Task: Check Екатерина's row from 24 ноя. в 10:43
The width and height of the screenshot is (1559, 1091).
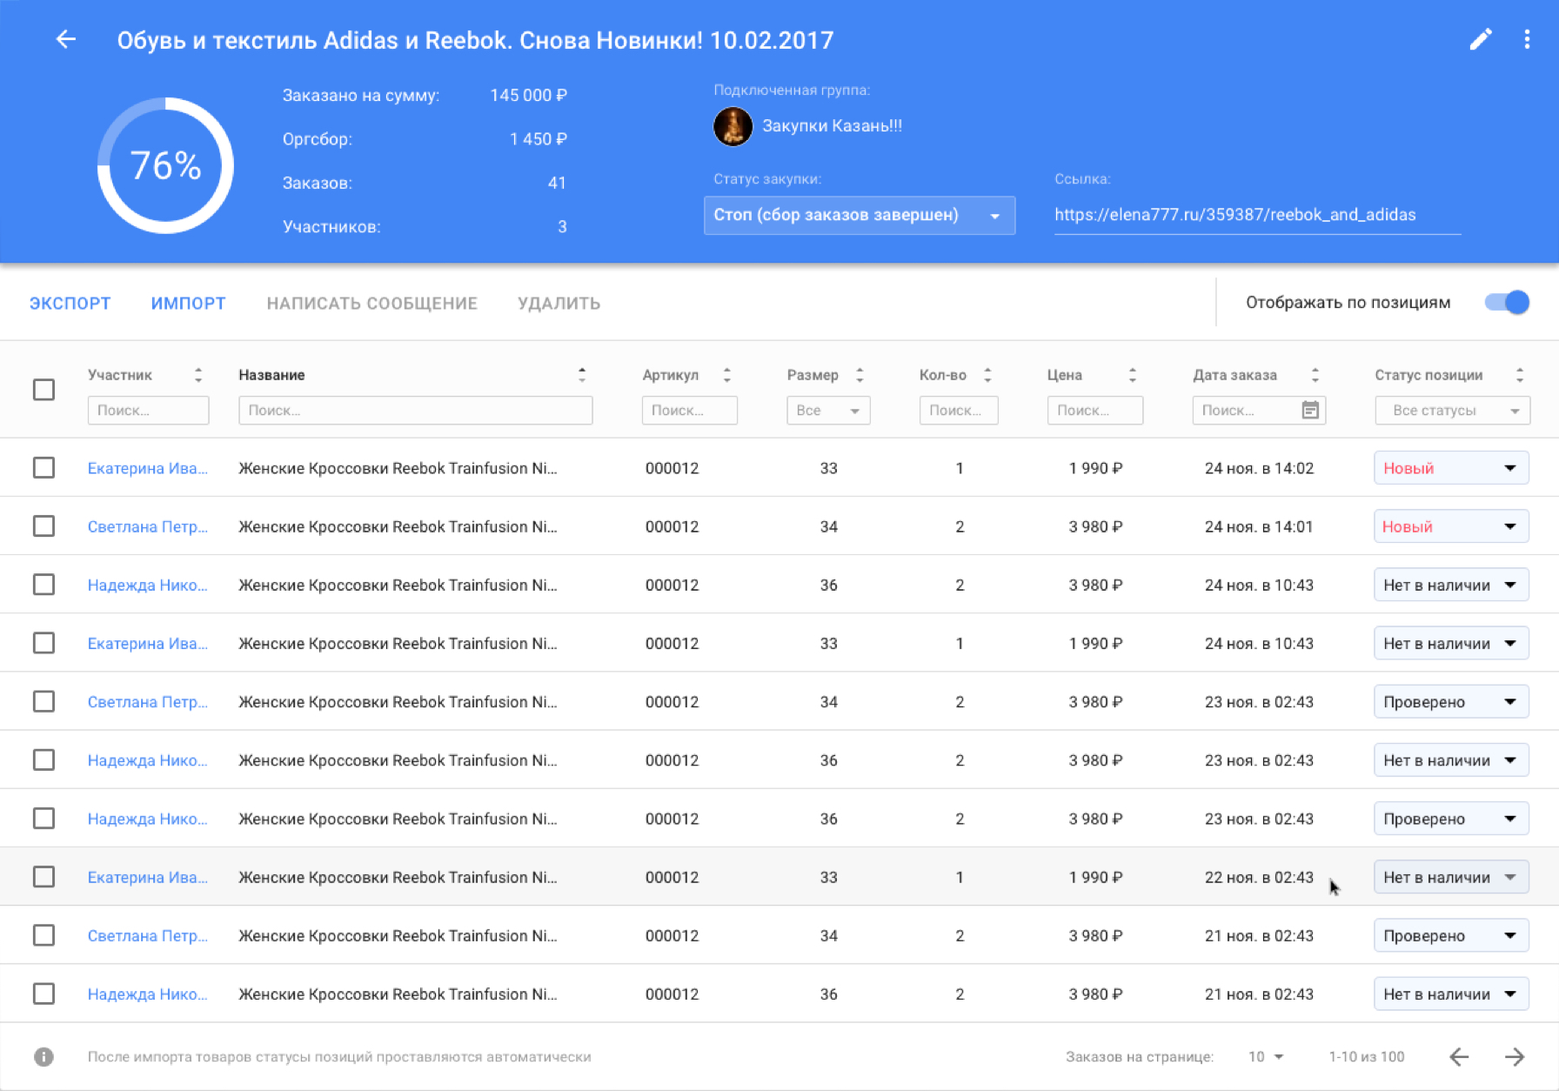Action: click(x=43, y=643)
